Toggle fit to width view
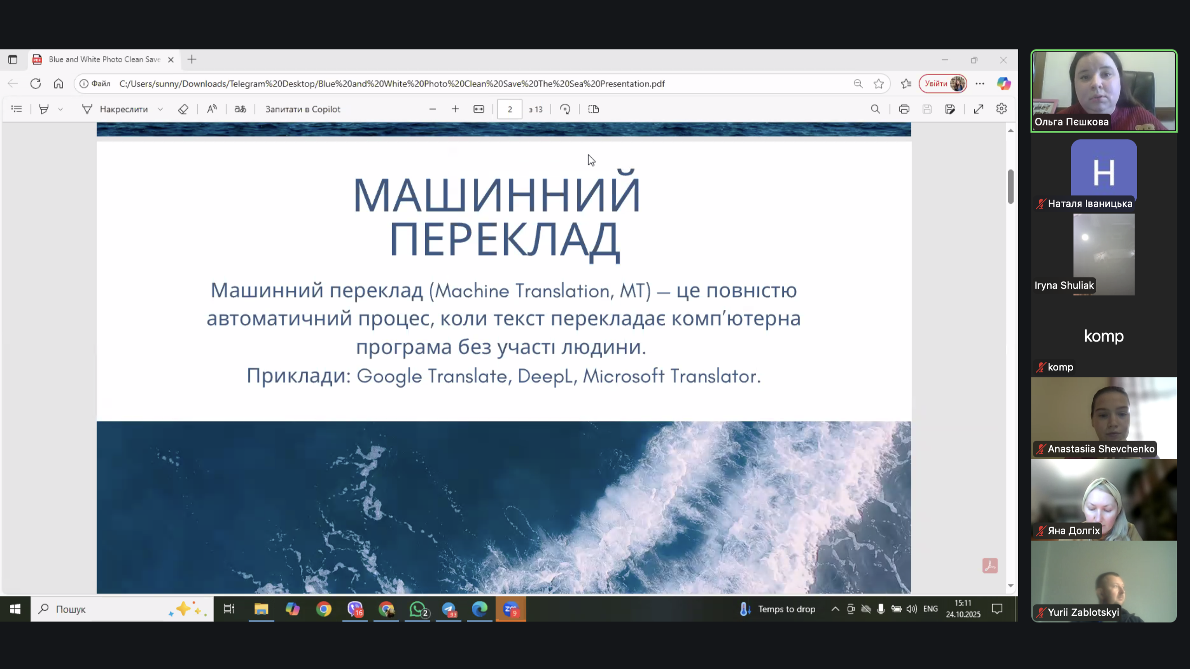The width and height of the screenshot is (1190, 669). pos(478,109)
